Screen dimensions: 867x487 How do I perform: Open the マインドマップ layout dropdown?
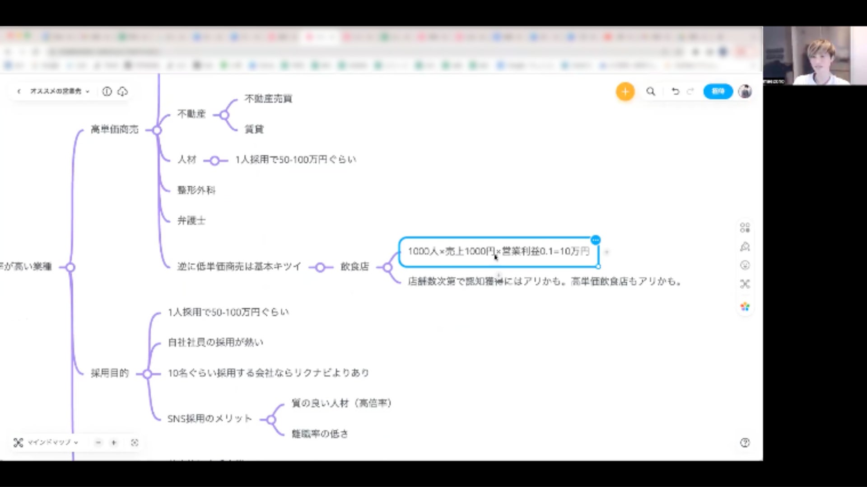pos(52,443)
